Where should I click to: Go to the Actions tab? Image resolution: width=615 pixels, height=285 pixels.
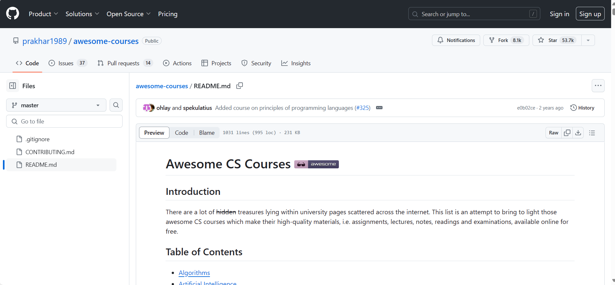pos(177,63)
